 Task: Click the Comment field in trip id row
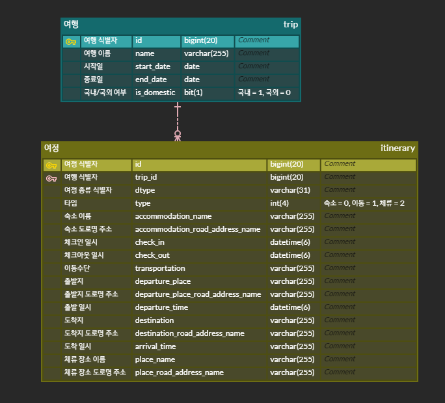(x=267, y=40)
